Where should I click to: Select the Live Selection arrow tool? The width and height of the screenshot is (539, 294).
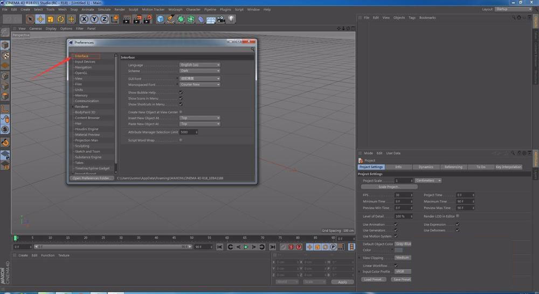(x=30, y=19)
